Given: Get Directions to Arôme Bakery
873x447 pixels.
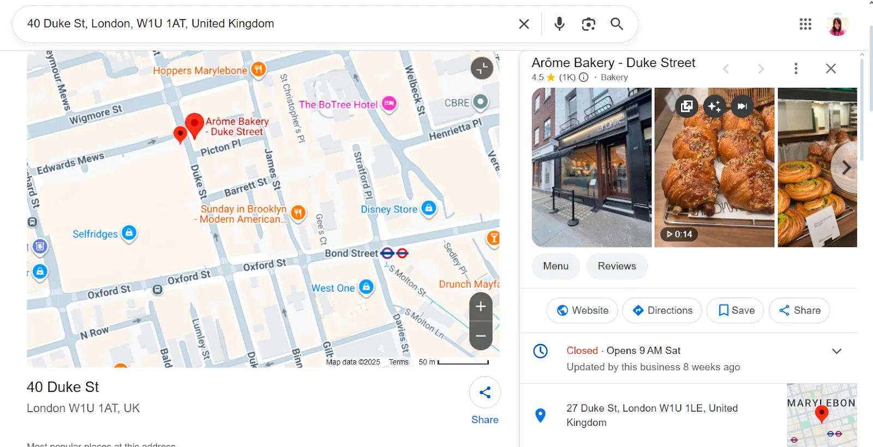Looking at the screenshot, I should (x=662, y=310).
